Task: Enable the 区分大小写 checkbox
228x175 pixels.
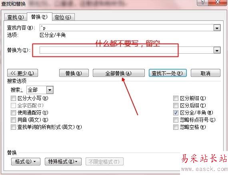Action: (13, 99)
